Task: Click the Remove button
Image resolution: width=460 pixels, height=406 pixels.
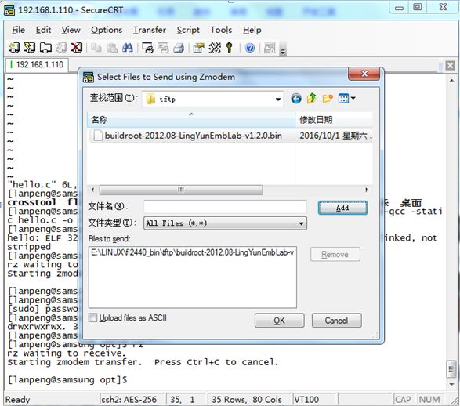Action: pos(335,254)
